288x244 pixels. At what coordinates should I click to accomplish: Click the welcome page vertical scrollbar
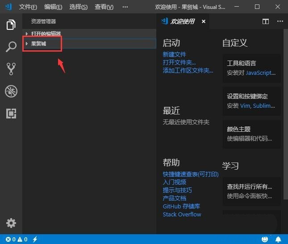tap(286, 114)
